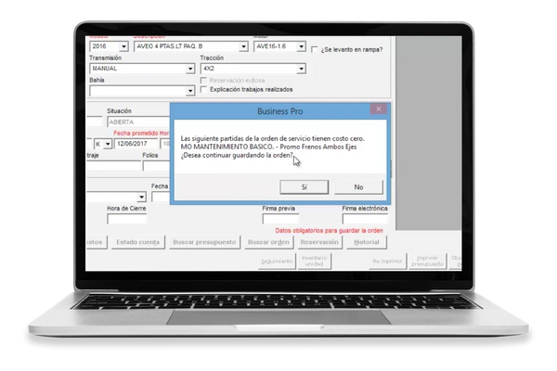Open the model year 2016 dropdown

click(x=123, y=46)
